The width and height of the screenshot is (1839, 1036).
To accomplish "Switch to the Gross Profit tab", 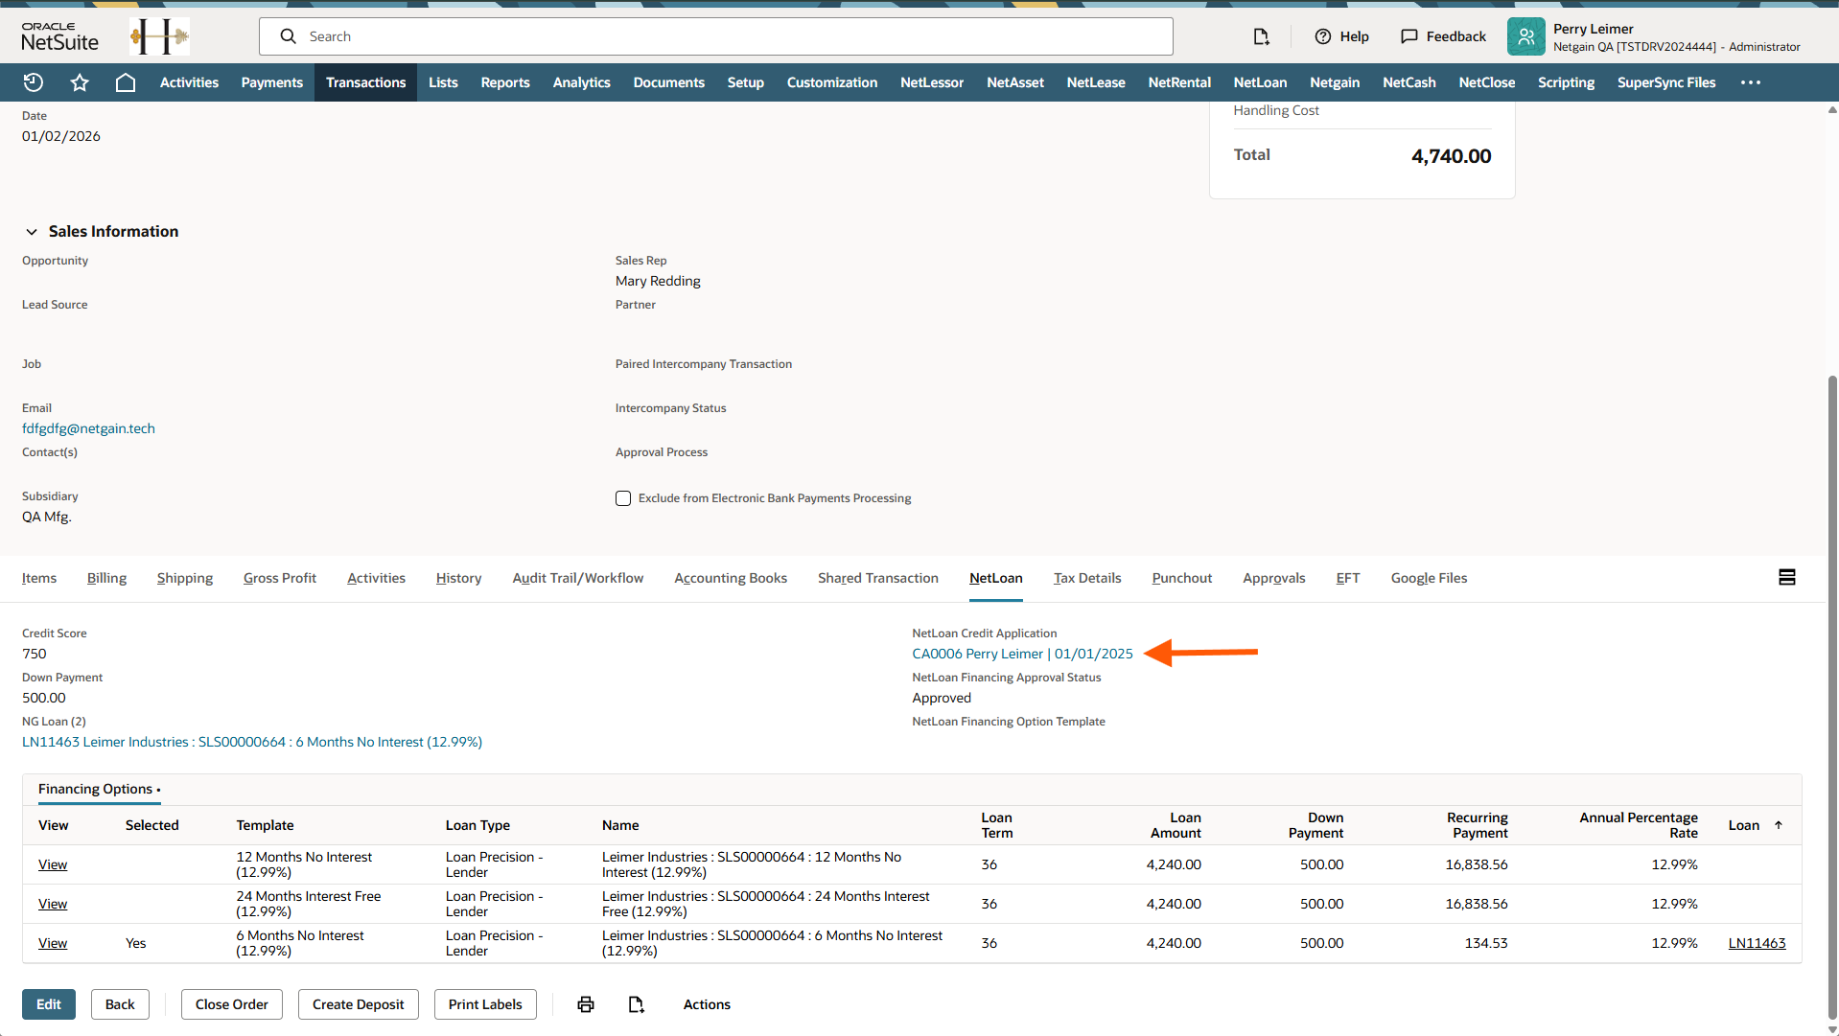I will 280,578.
